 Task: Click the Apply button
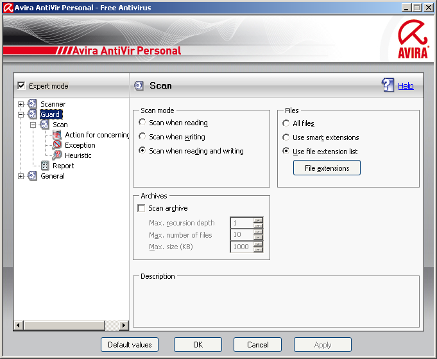pyautogui.click(x=322, y=345)
